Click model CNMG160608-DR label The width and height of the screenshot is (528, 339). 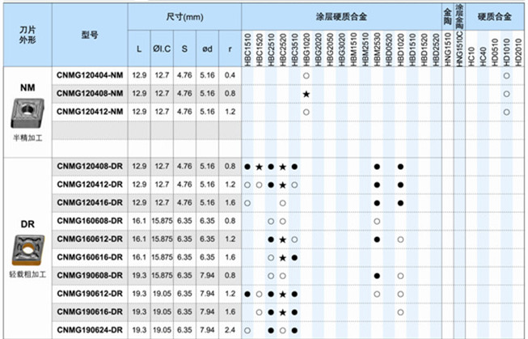(90, 221)
